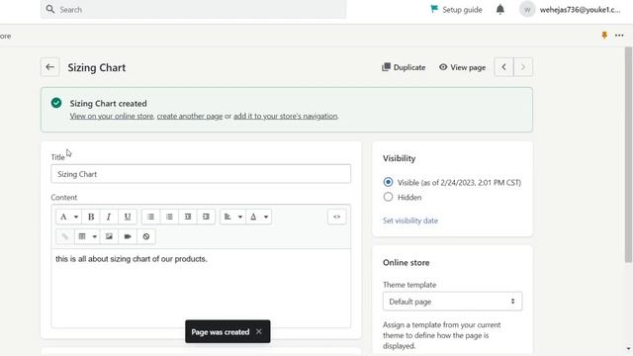Click the 'Online store' card heading
The image size is (633, 356).
point(407,263)
